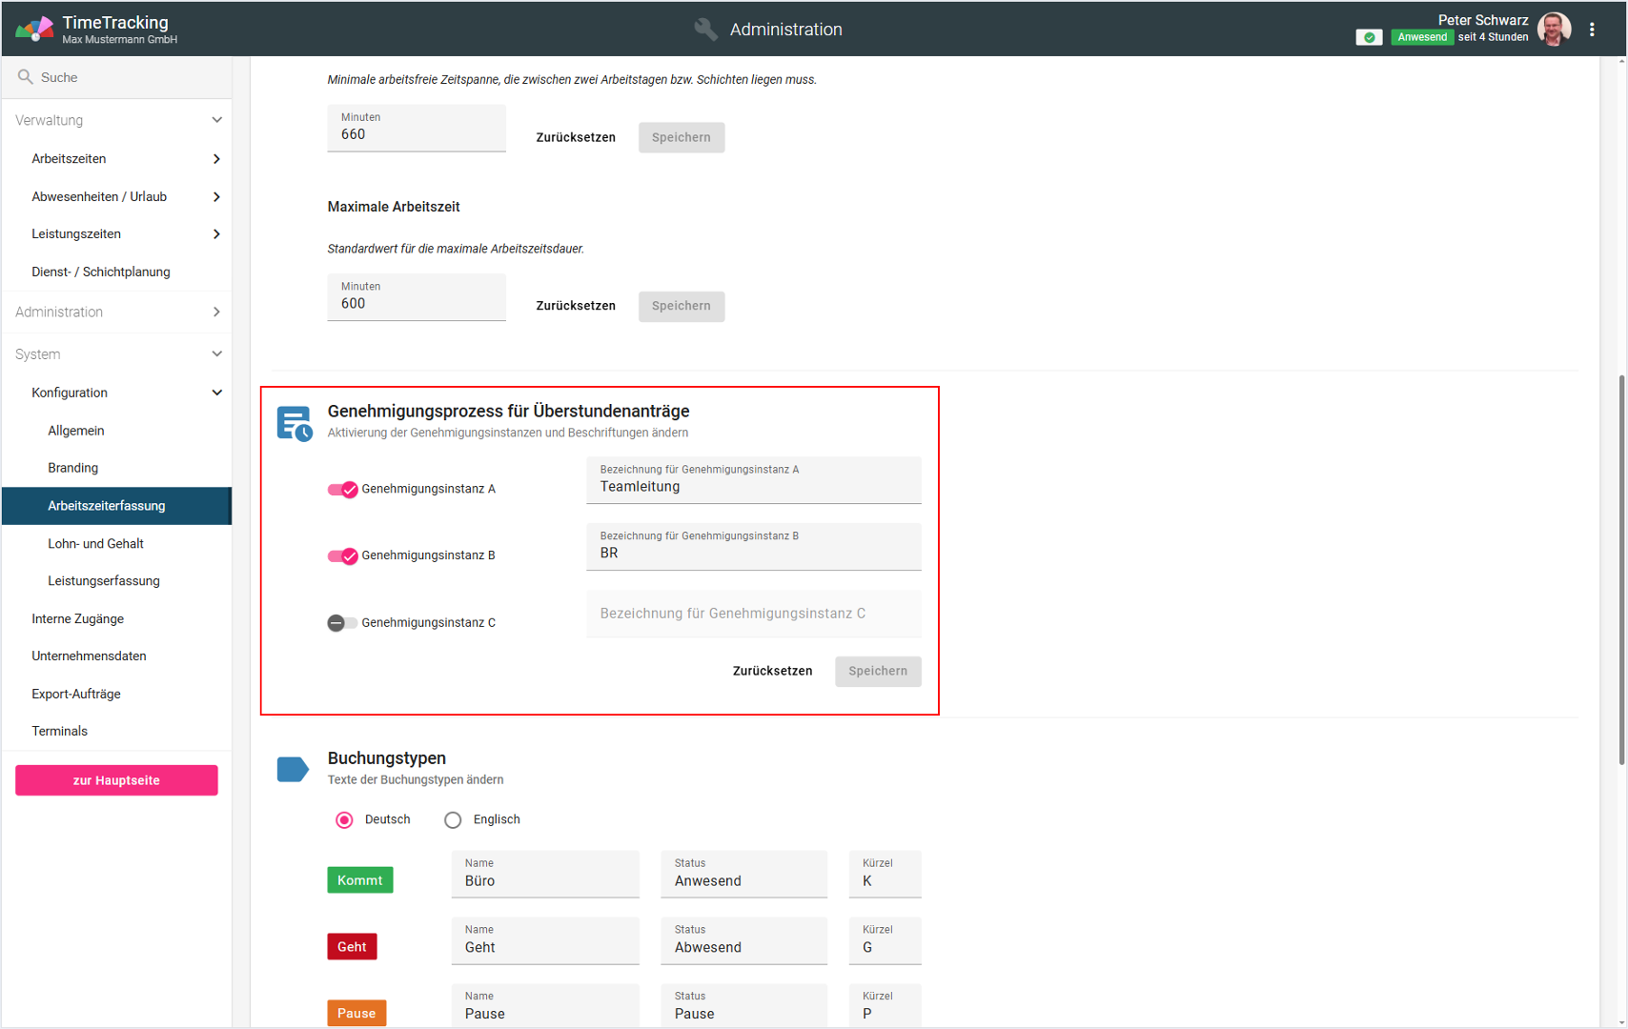1628x1029 pixels.
Task: Click the Administration wrench icon
Action: click(705, 30)
